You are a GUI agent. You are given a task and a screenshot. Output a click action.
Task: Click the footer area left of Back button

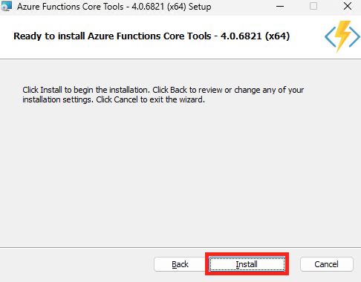[x=77, y=264]
